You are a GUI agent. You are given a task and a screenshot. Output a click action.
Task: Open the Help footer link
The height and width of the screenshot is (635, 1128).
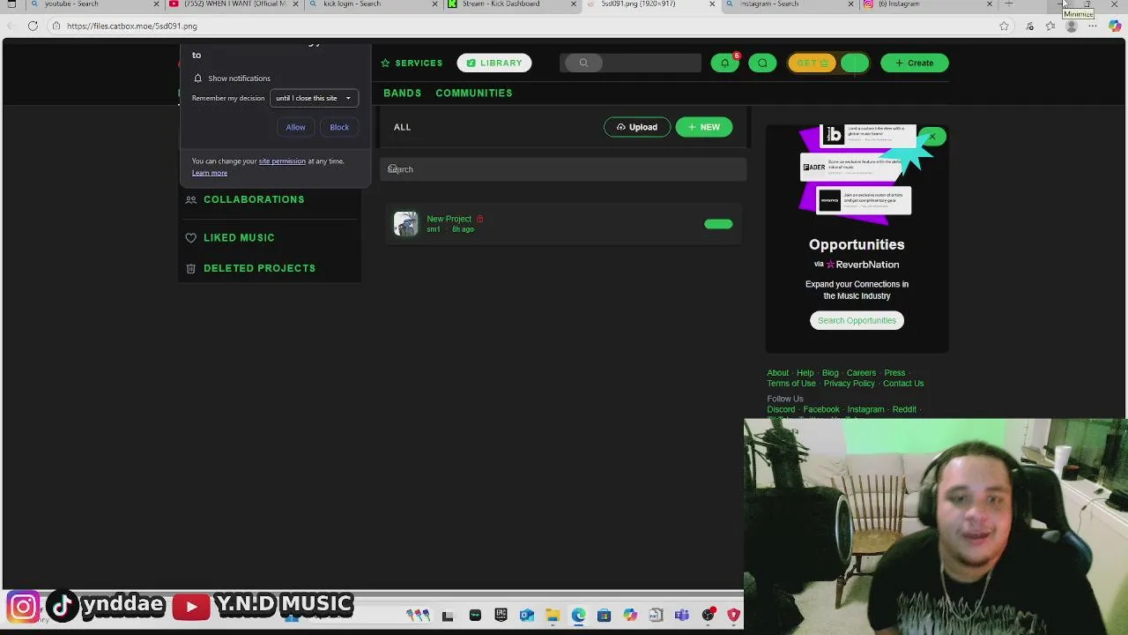(805, 373)
